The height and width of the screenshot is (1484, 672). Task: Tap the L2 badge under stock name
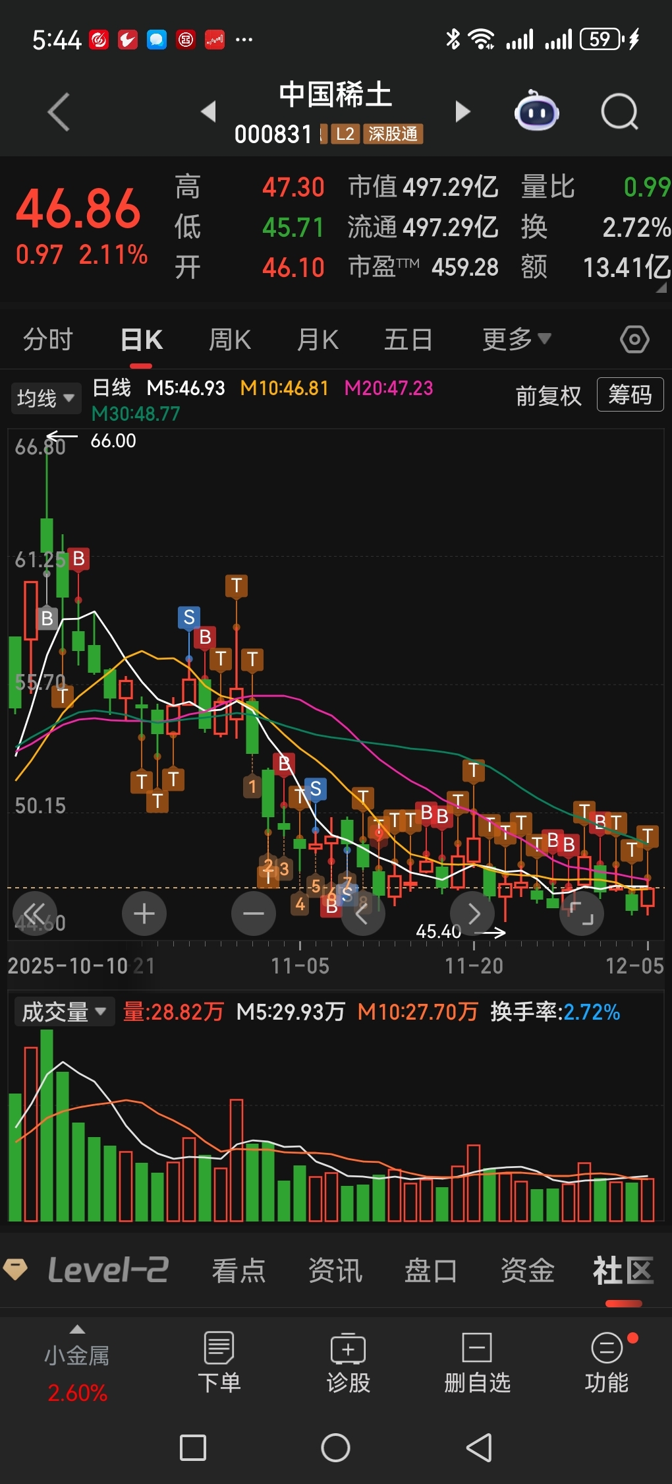(345, 134)
